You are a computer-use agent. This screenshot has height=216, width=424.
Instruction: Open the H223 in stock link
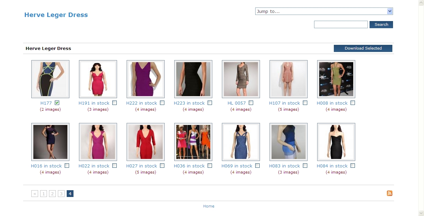coord(189,103)
